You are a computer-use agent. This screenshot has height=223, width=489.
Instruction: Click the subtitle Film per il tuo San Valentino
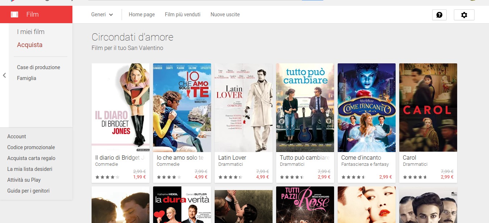(127, 48)
